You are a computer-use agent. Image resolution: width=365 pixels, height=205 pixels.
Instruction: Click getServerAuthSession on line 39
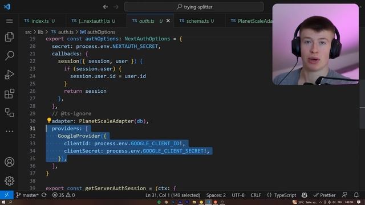(x=115, y=188)
